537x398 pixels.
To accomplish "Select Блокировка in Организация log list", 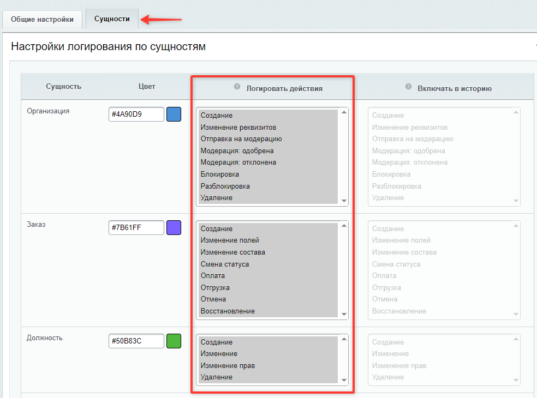I will (x=268, y=174).
